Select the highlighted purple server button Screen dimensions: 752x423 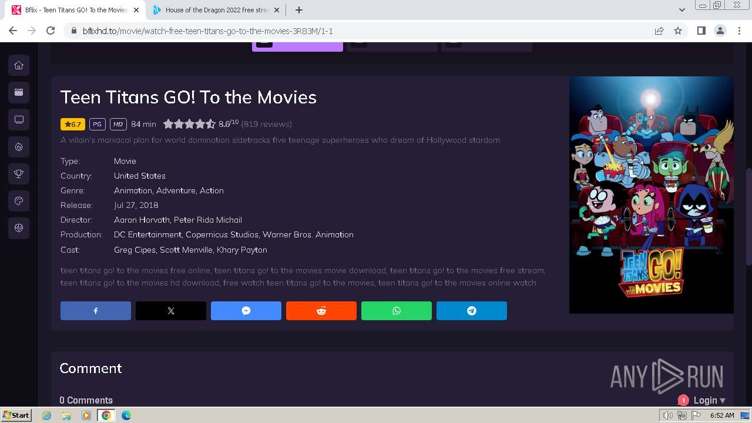coord(297,46)
